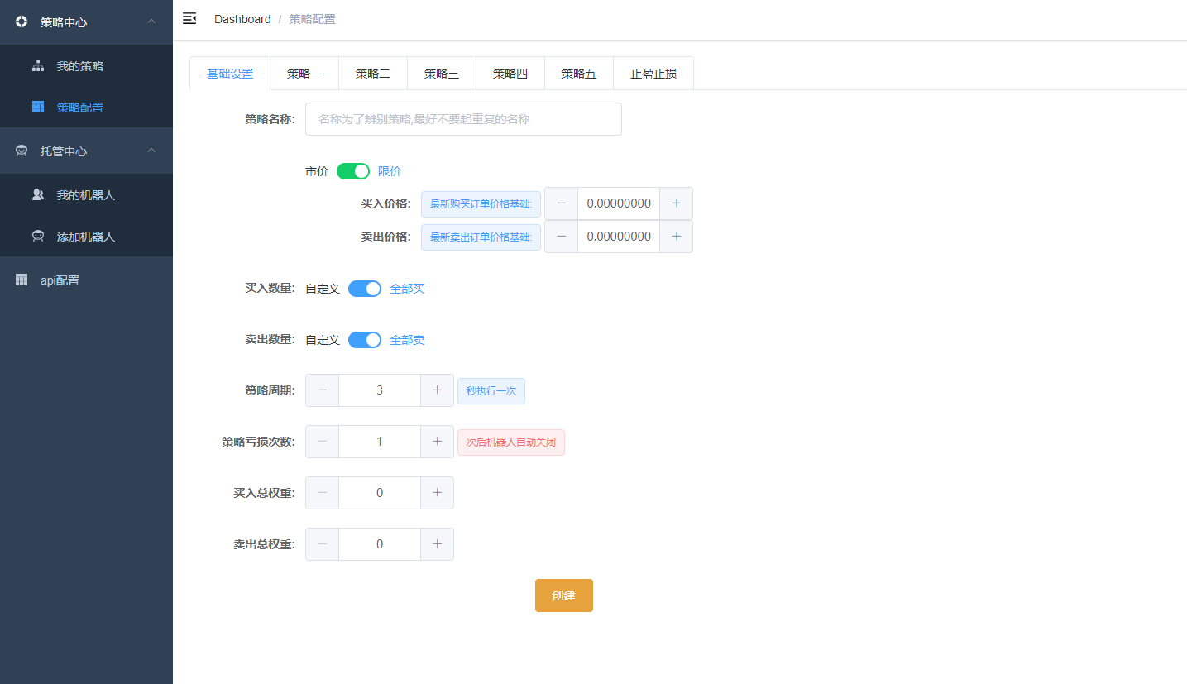Switch to the 策略五 tab
Viewport: 1187px width, 684px height.
pyautogui.click(x=579, y=74)
